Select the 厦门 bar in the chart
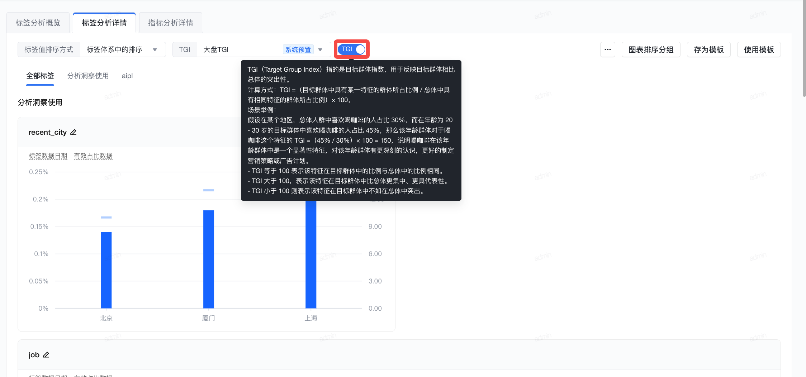 click(209, 259)
